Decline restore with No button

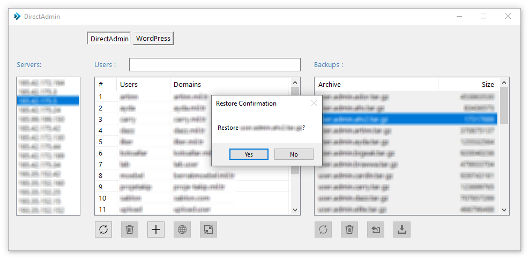(294, 154)
